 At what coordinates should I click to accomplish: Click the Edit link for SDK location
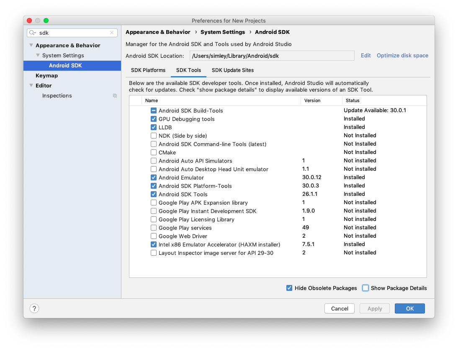(366, 56)
